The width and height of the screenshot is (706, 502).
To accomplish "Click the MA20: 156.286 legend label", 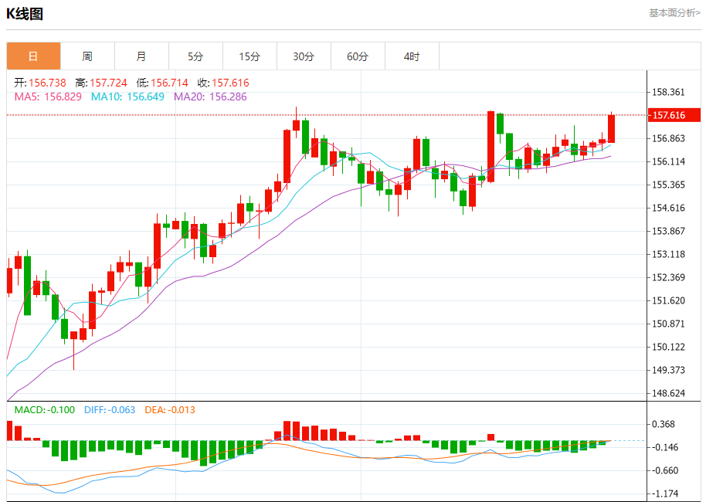I will point(210,97).
